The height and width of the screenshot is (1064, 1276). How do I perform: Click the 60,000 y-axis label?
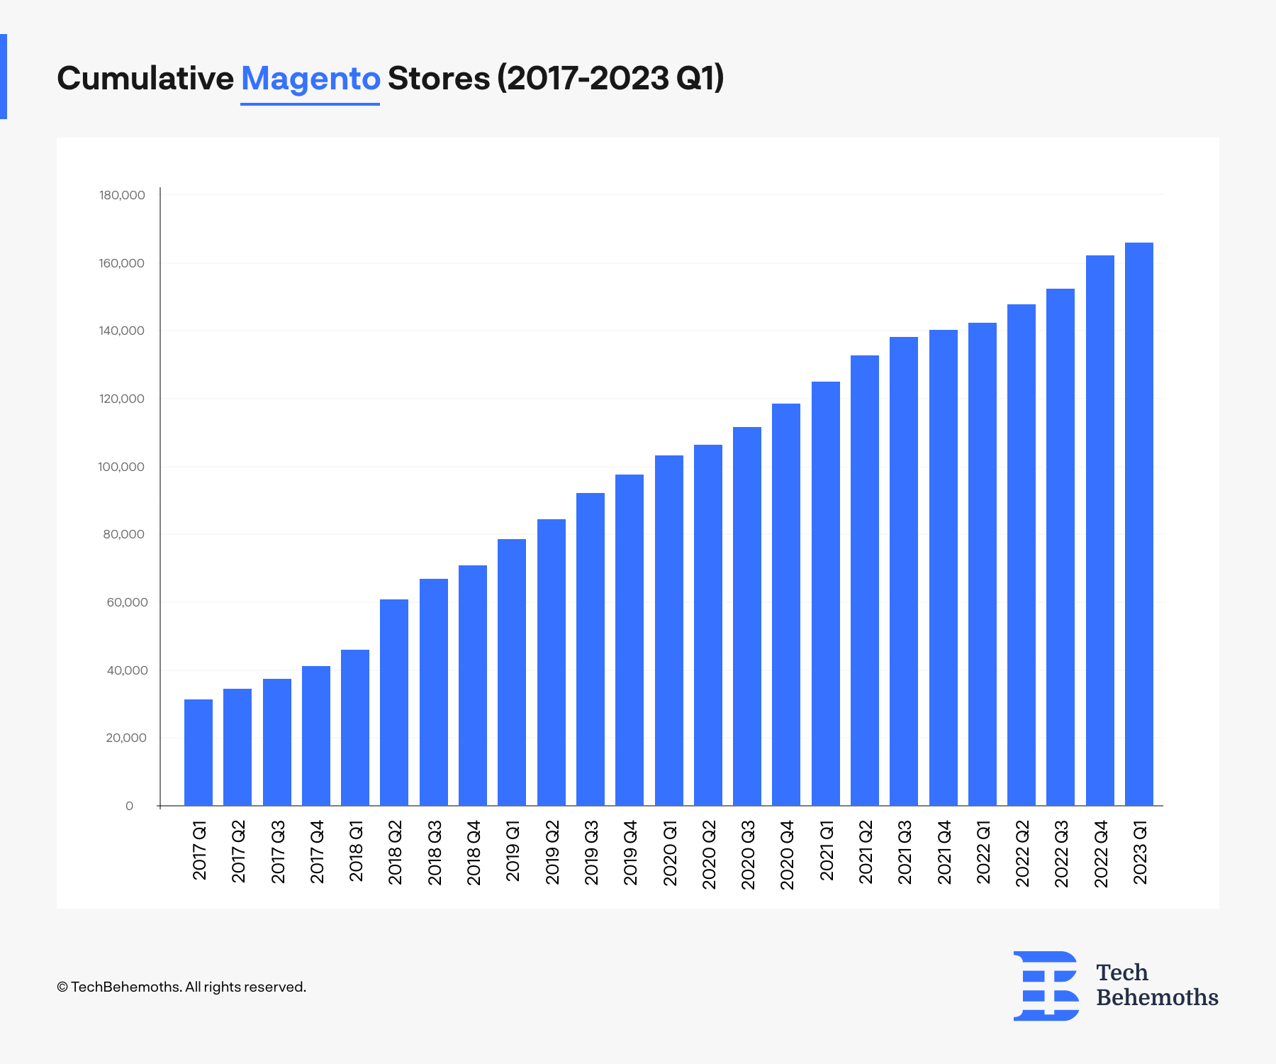(127, 602)
